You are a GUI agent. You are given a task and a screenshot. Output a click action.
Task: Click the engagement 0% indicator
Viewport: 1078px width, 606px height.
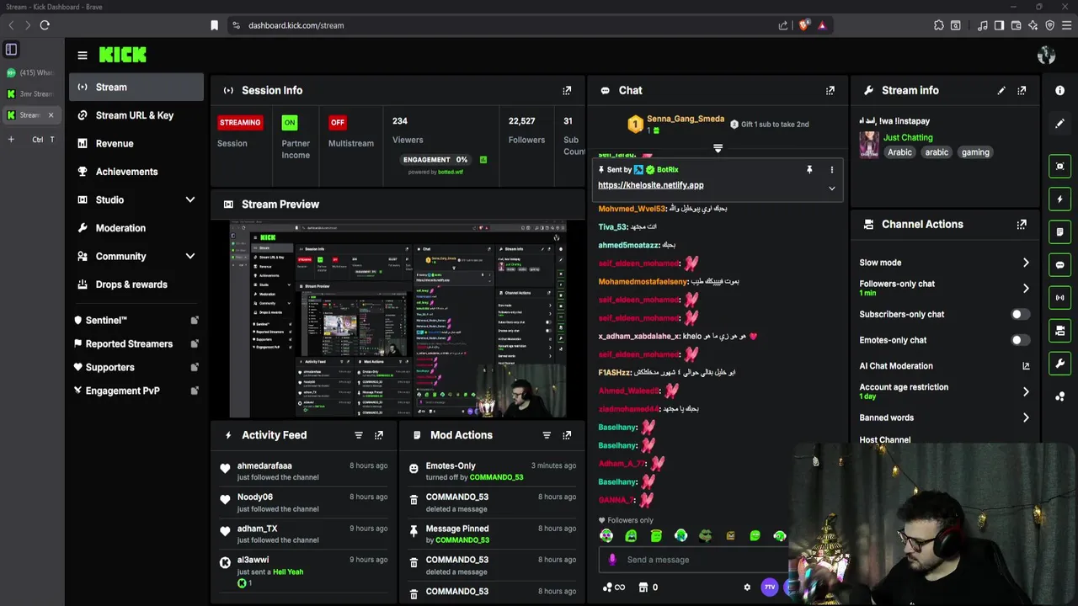click(435, 160)
